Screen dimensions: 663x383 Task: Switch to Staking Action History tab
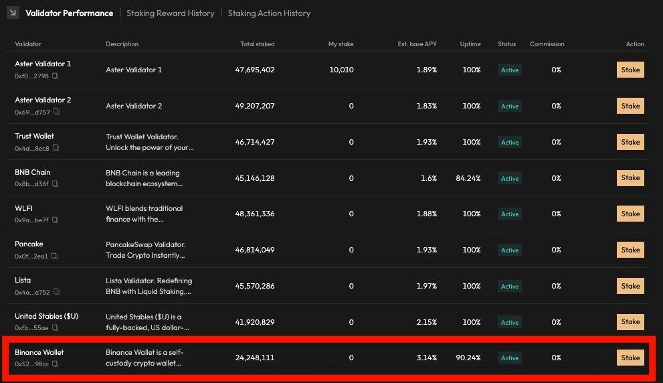tap(269, 13)
